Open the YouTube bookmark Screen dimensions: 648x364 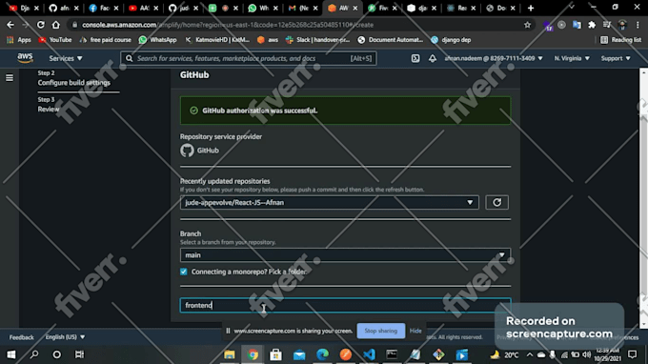click(55, 40)
